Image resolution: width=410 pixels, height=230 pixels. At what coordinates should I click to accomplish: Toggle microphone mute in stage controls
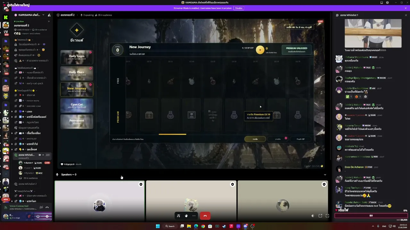click(x=178, y=216)
